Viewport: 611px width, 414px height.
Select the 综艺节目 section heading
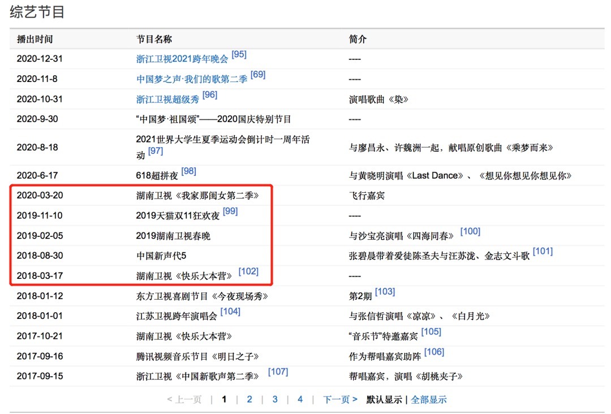[37, 12]
